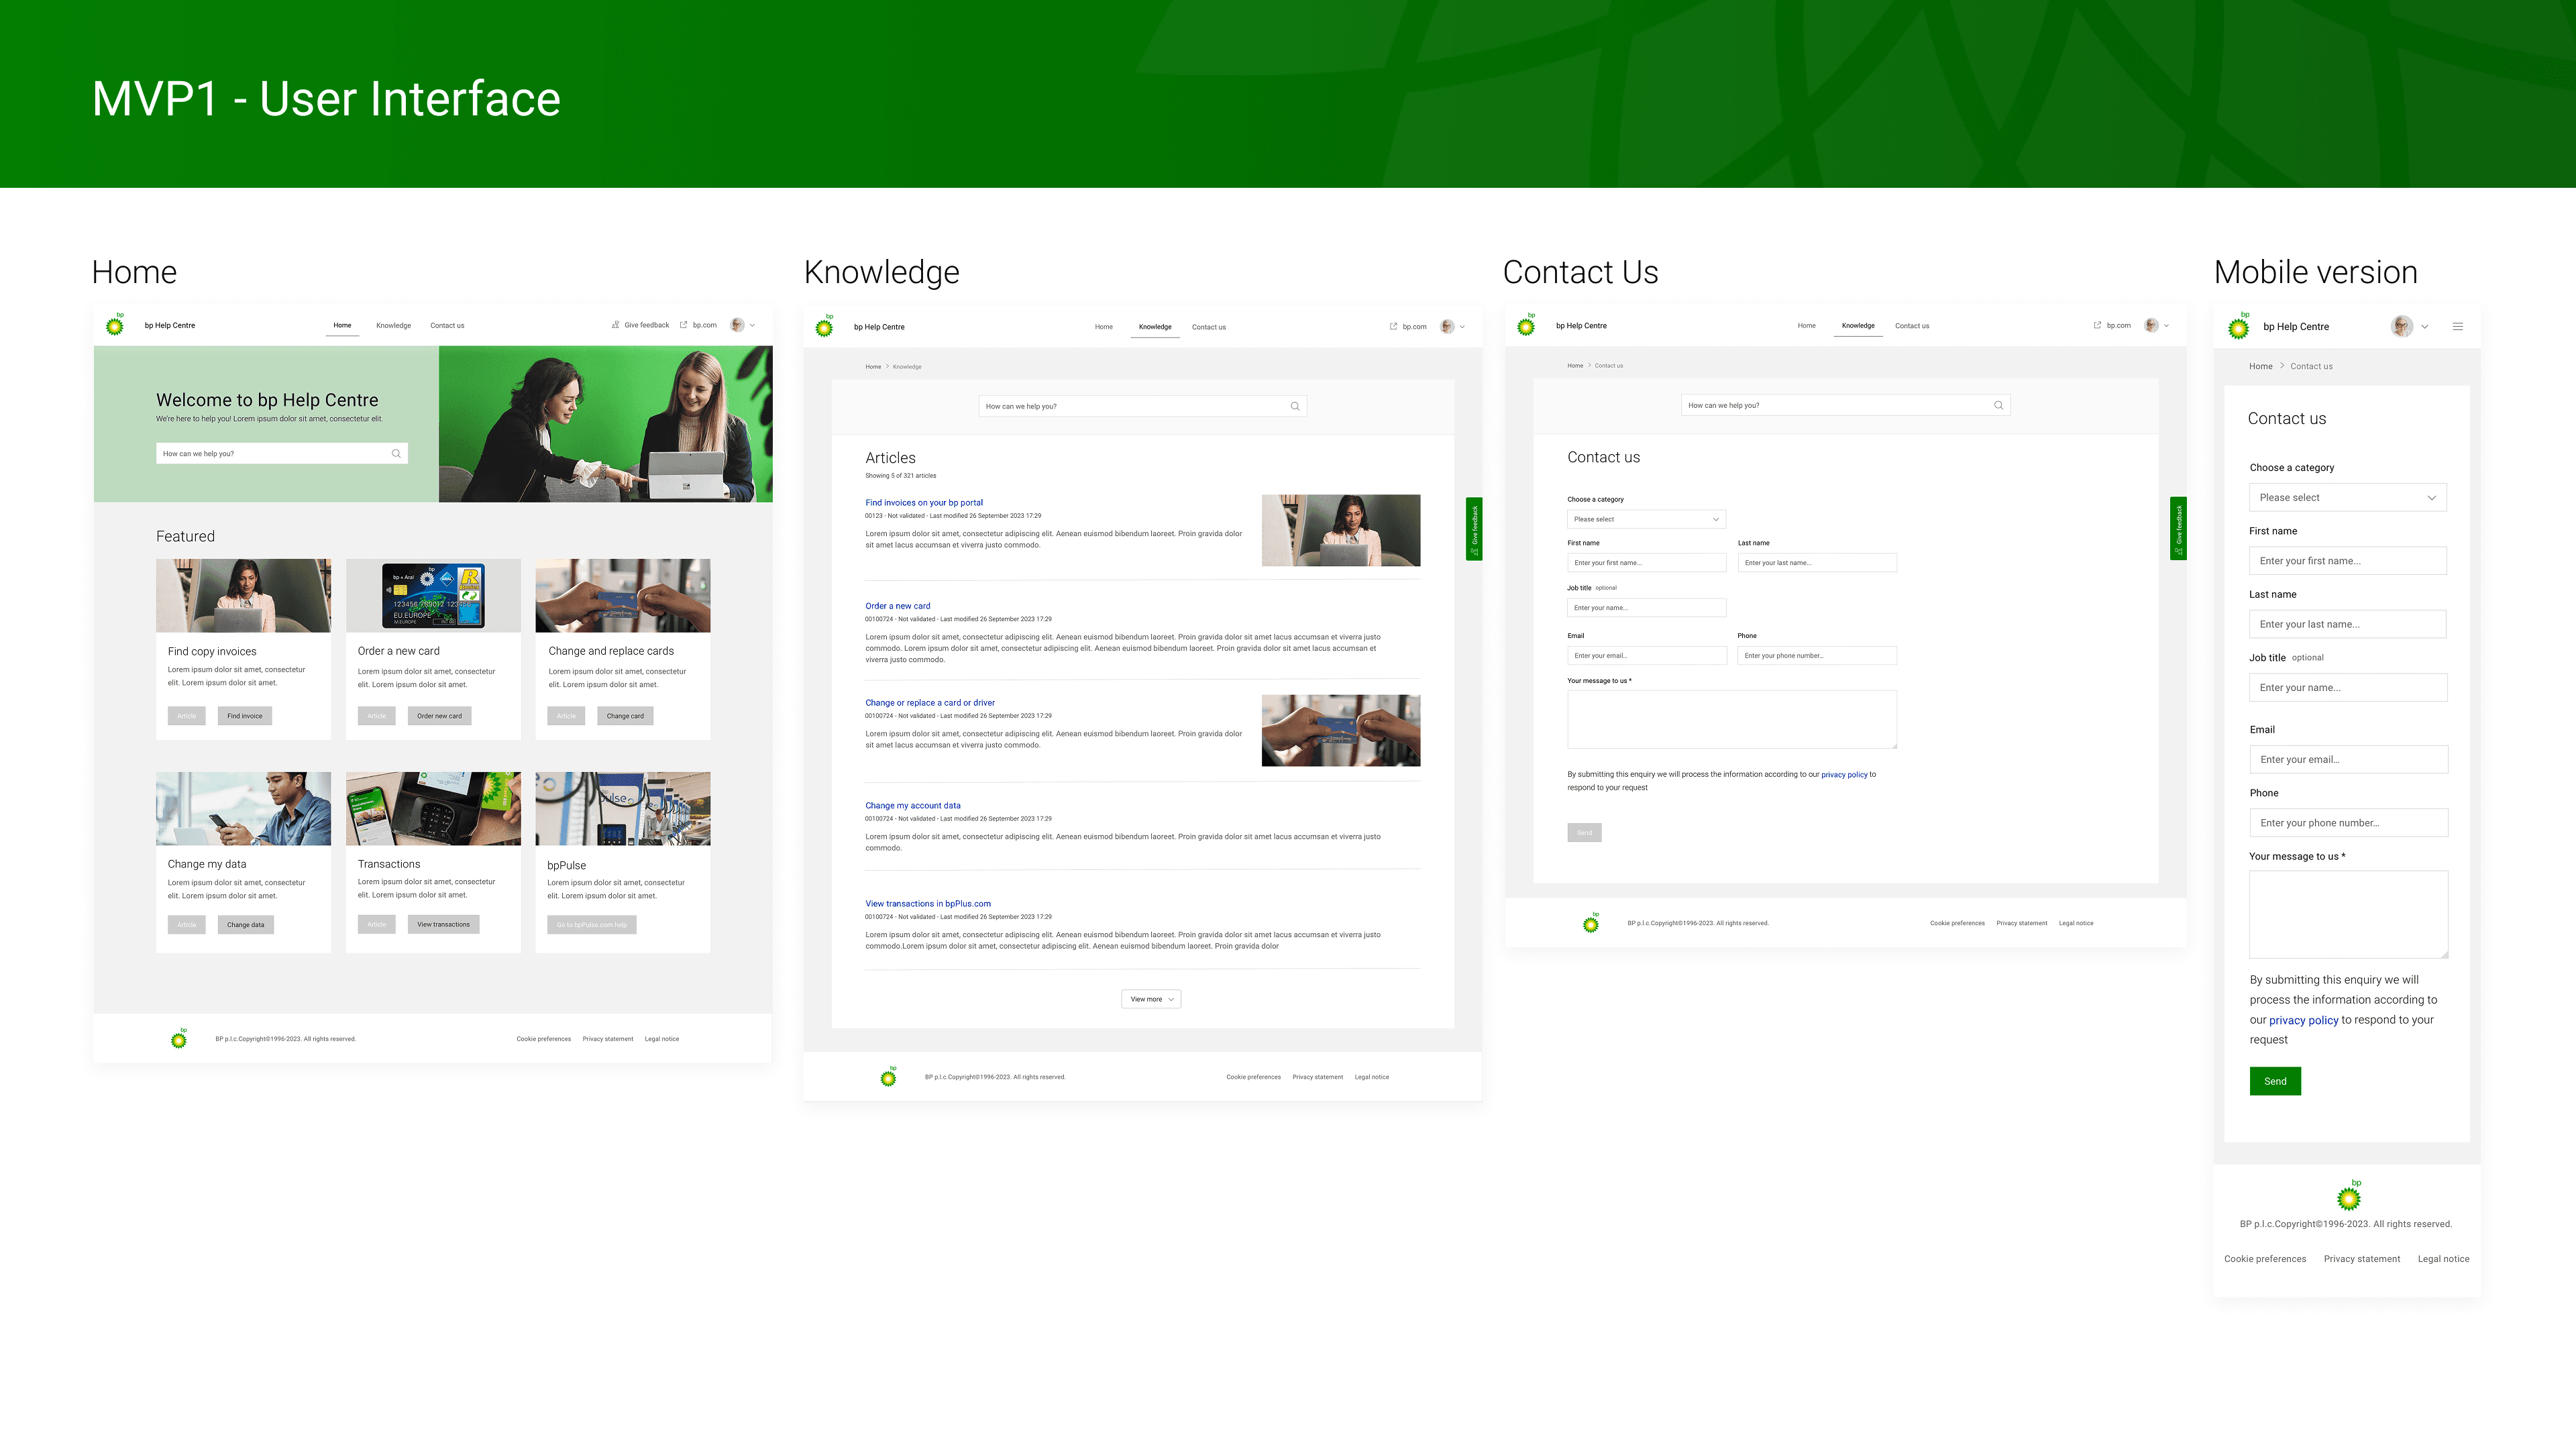This screenshot has height=1449, width=2576.
Task: Click the bp logo in Home header
Action: (x=116, y=325)
